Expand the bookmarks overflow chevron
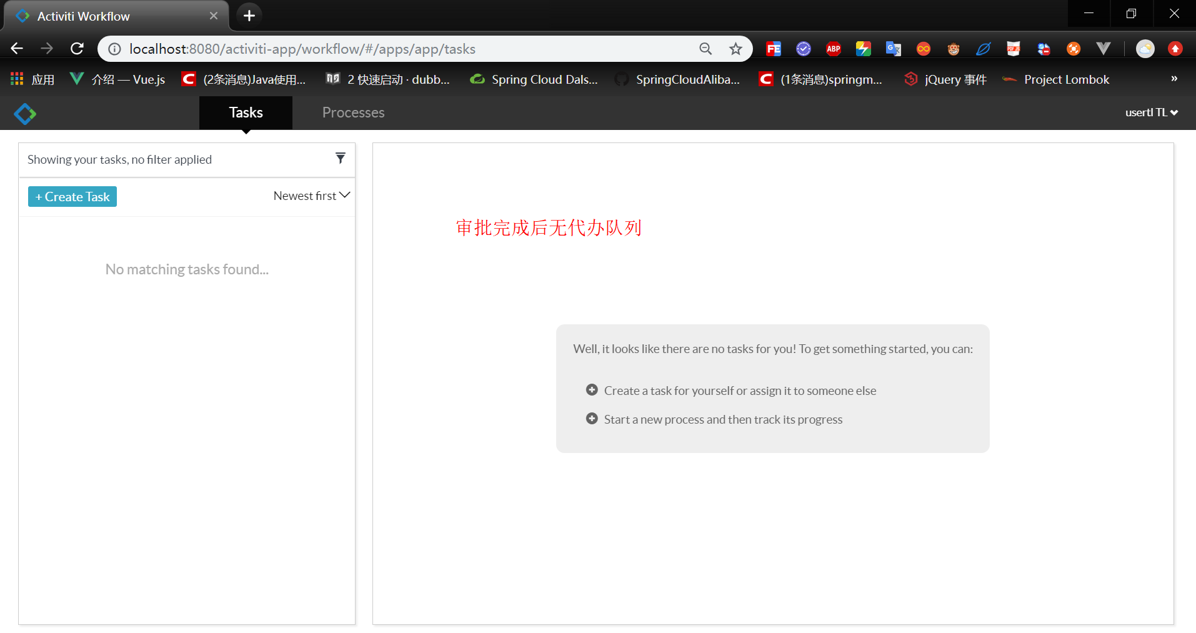This screenshot has height=633, width=1196. click(1174, 79)
